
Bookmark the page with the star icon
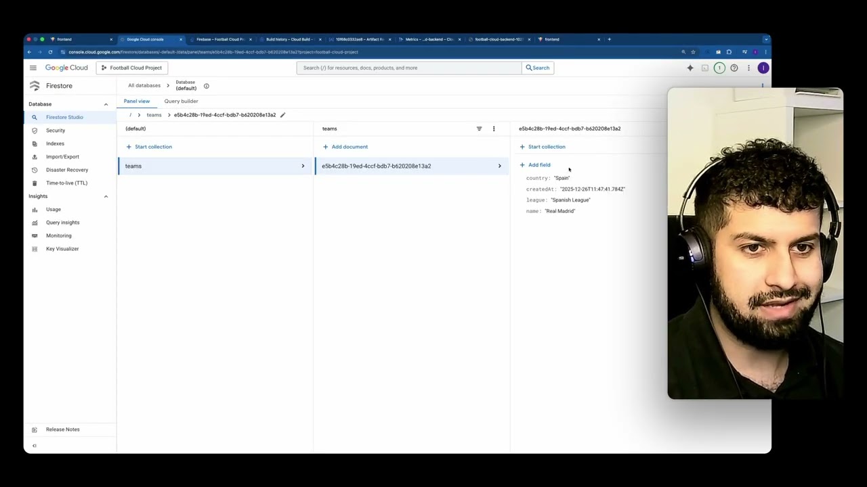coord(693,52)
